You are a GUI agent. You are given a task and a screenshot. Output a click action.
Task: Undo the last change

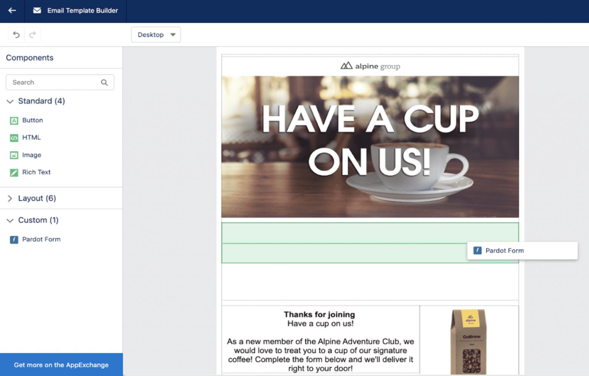[x=16, y=35]
